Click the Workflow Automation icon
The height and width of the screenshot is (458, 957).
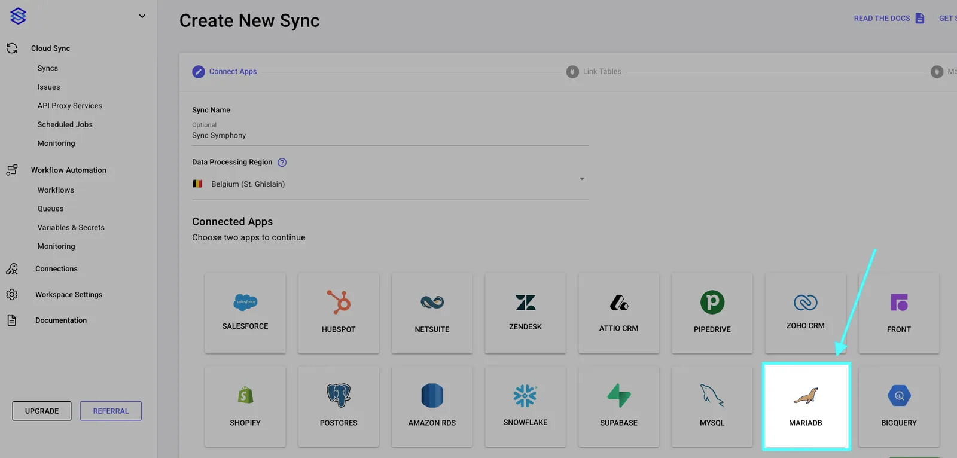click(12, 170)
